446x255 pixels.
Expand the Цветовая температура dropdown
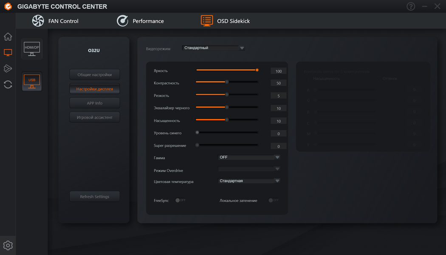[249, 181]
